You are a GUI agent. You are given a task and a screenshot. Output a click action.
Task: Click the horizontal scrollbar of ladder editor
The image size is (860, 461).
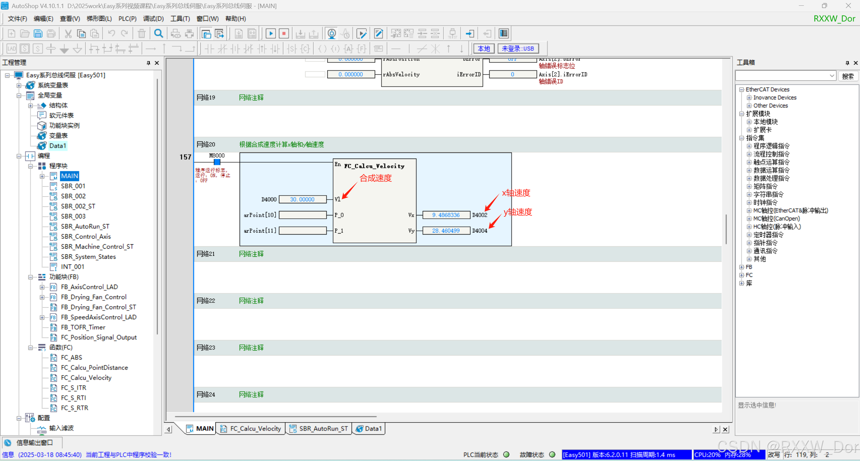click(276, 416)
